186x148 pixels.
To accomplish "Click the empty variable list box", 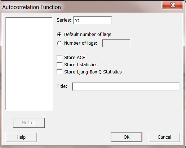I will click(x=29, y=64).
